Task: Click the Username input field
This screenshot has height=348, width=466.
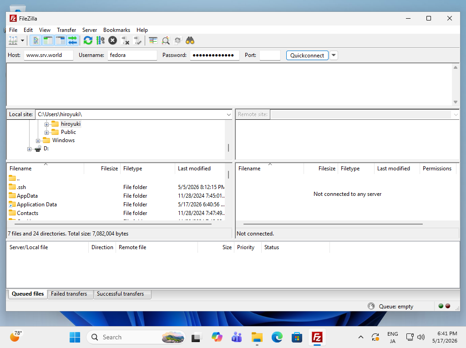Action: (x=132, y=55)
